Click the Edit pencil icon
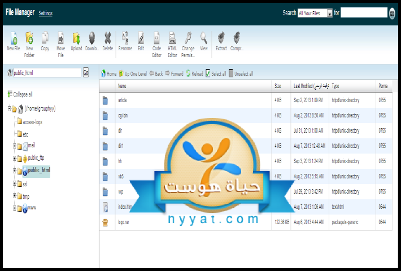The image size is (401, 271). point(141,38)
